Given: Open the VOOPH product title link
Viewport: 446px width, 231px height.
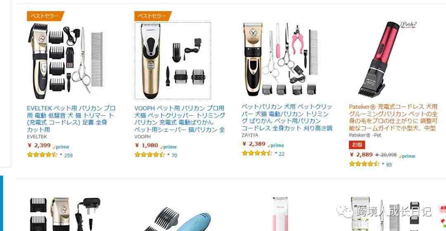Looking at the screenshot, I should [x=180, y=119].
